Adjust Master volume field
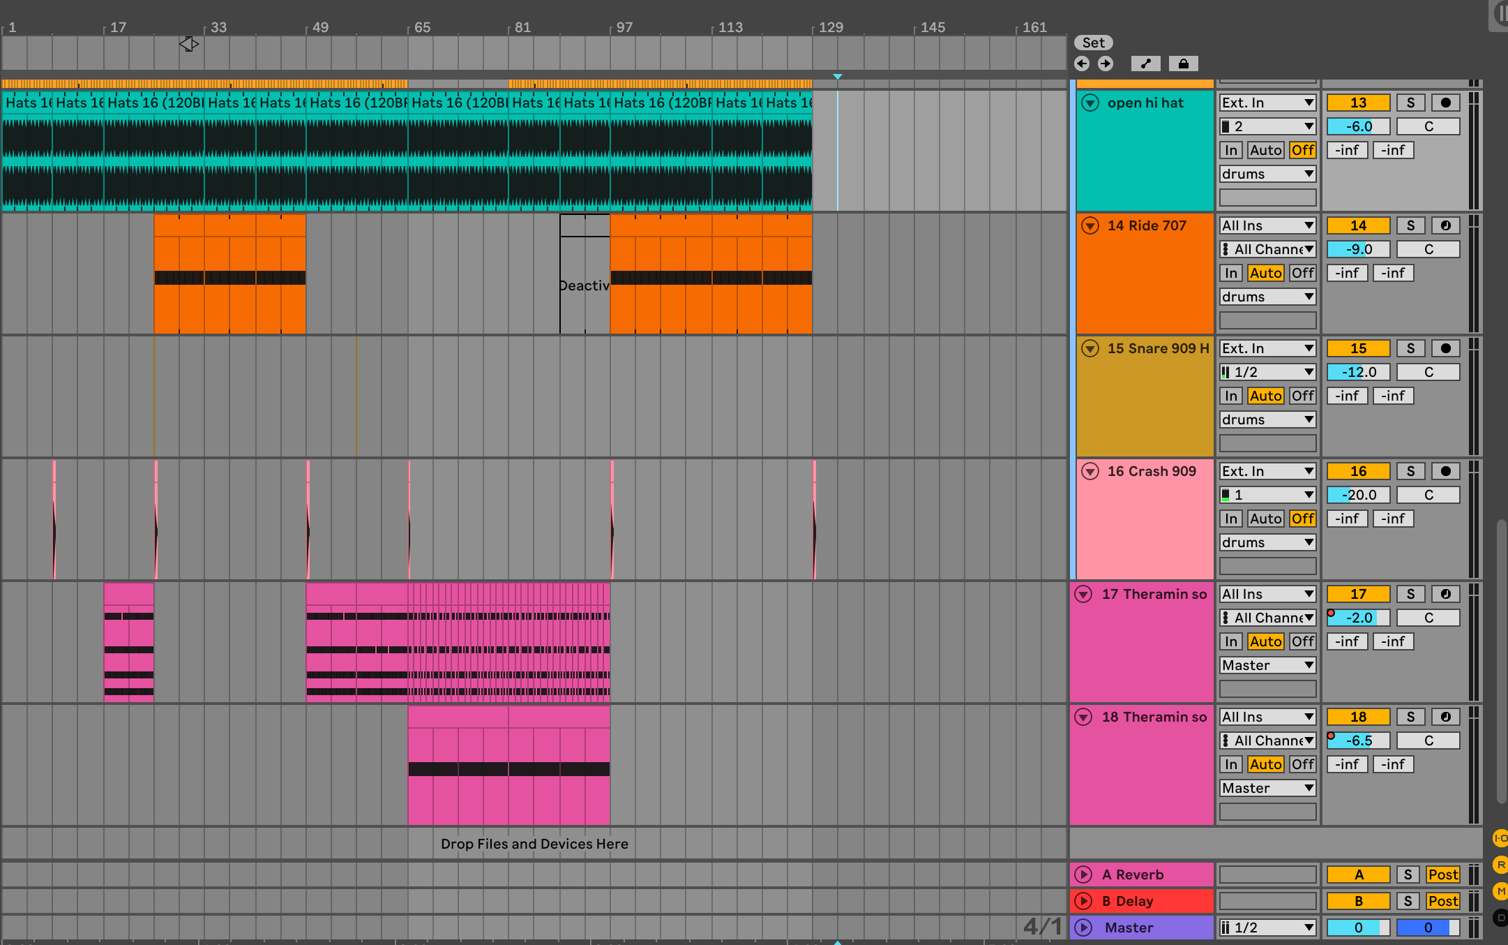The width and height of the screenshot is (1508, 945). tap(1358, 928)
